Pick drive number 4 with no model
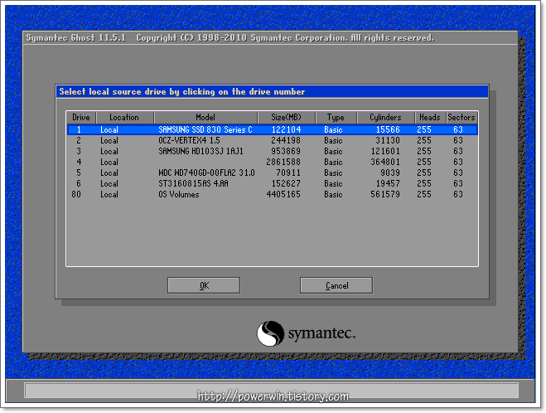546x413 pixels. coord(272,162)
